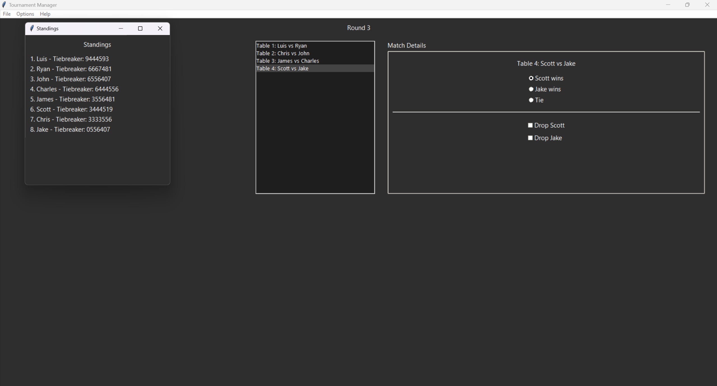Select Table 3: James vs Charles
Screen dimensions: 717x386
click(315, 61)
